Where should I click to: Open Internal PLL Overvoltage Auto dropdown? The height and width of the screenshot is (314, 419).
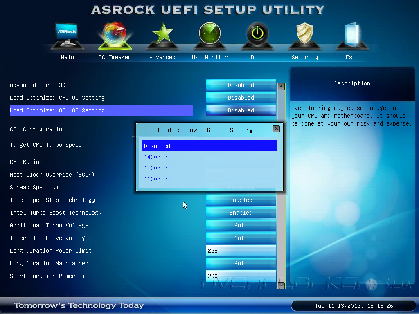[241, 238]
